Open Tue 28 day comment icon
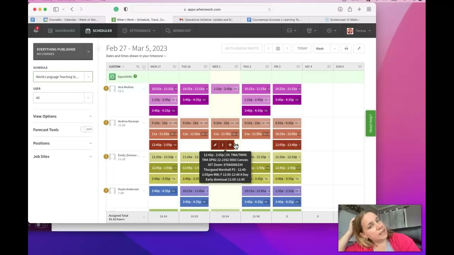This screenshot has height=255, width=454. 205,67
